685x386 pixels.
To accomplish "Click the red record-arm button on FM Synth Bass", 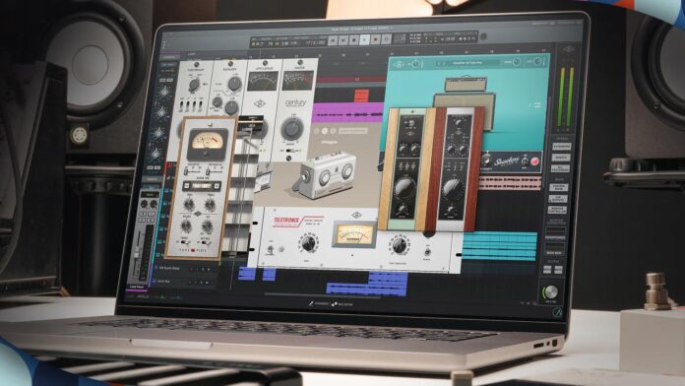I will coord(191,269).
